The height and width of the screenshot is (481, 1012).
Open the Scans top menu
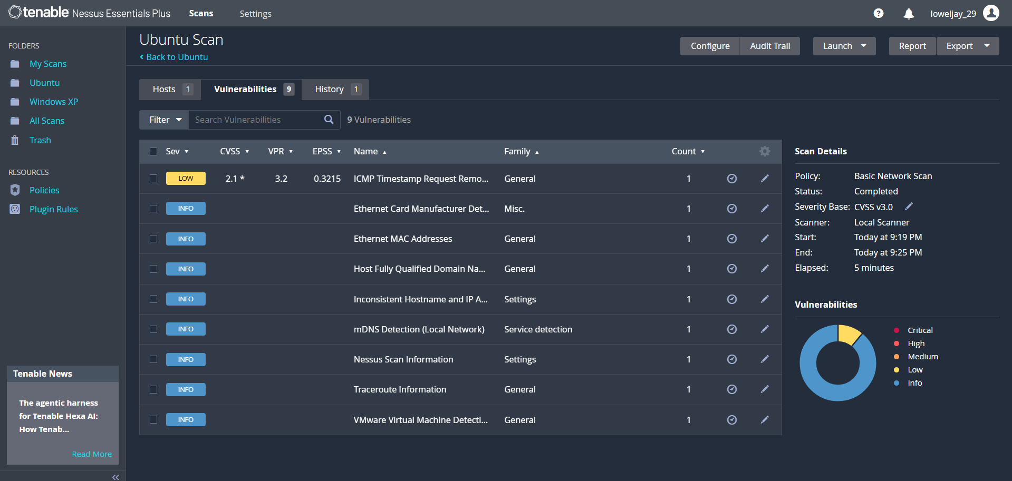[201, 13]
